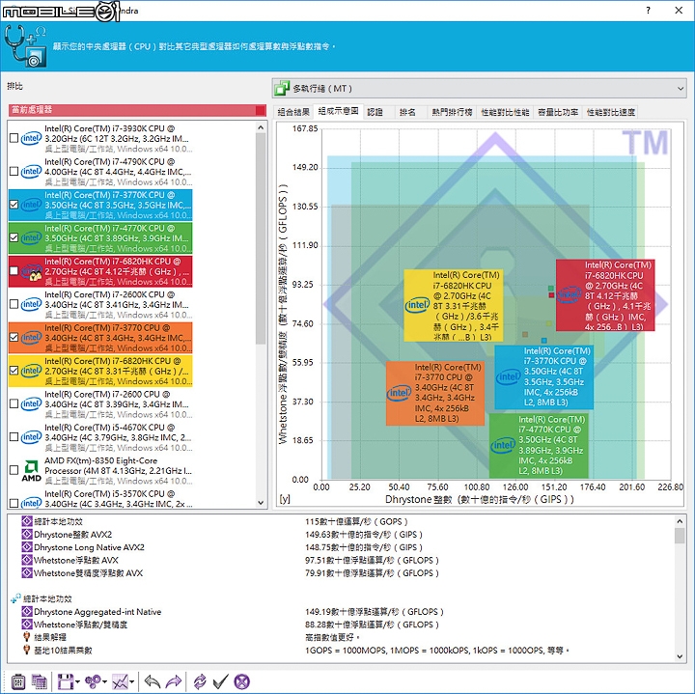Click the floppy disk save icon
Viewport: 695px width, 694px height.
point(66,681)
